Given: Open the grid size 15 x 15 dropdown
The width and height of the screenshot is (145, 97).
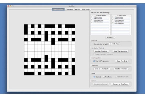Looking at the screenshot, I should pos(113,44).
